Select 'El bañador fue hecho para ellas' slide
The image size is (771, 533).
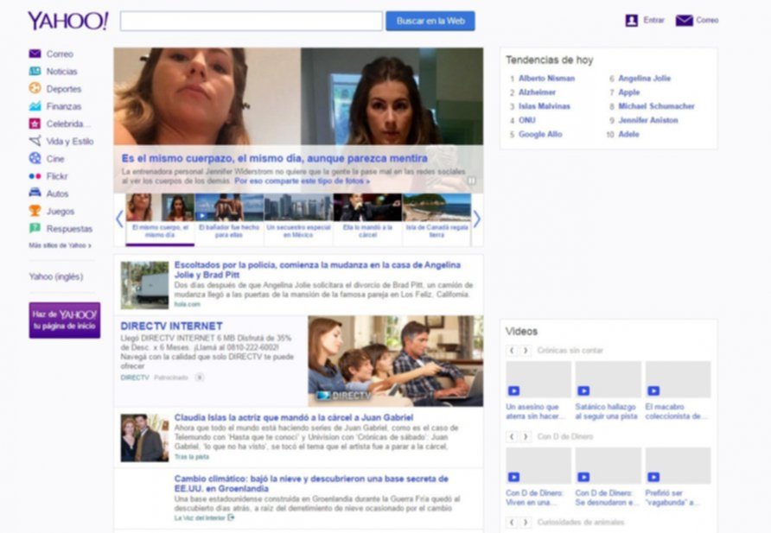click(x=229, y=219)
